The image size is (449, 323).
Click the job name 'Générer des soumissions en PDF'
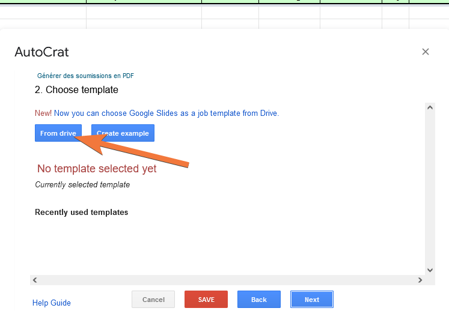click(x=85, y=76)
